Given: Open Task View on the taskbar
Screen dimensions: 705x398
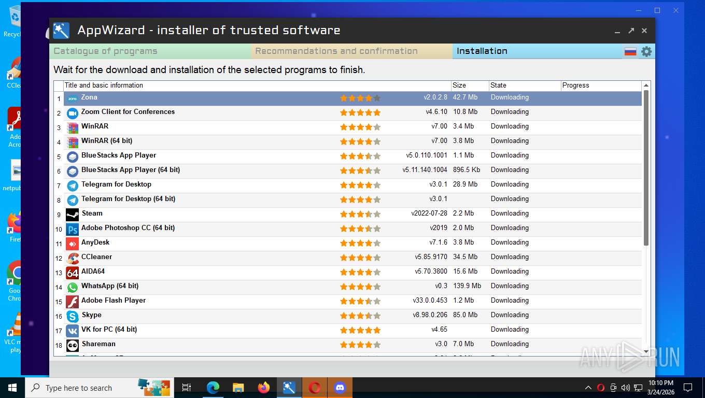Looking at the screenshot, I should (x=187, y=388).
